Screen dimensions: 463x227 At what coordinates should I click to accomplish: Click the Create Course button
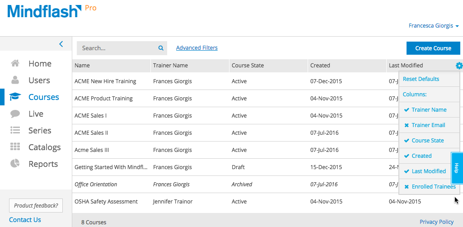tap(433, 48)
